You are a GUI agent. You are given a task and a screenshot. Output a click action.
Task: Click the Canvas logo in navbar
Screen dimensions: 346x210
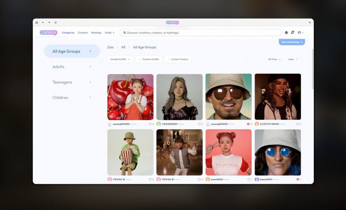(x=48, y=33)
